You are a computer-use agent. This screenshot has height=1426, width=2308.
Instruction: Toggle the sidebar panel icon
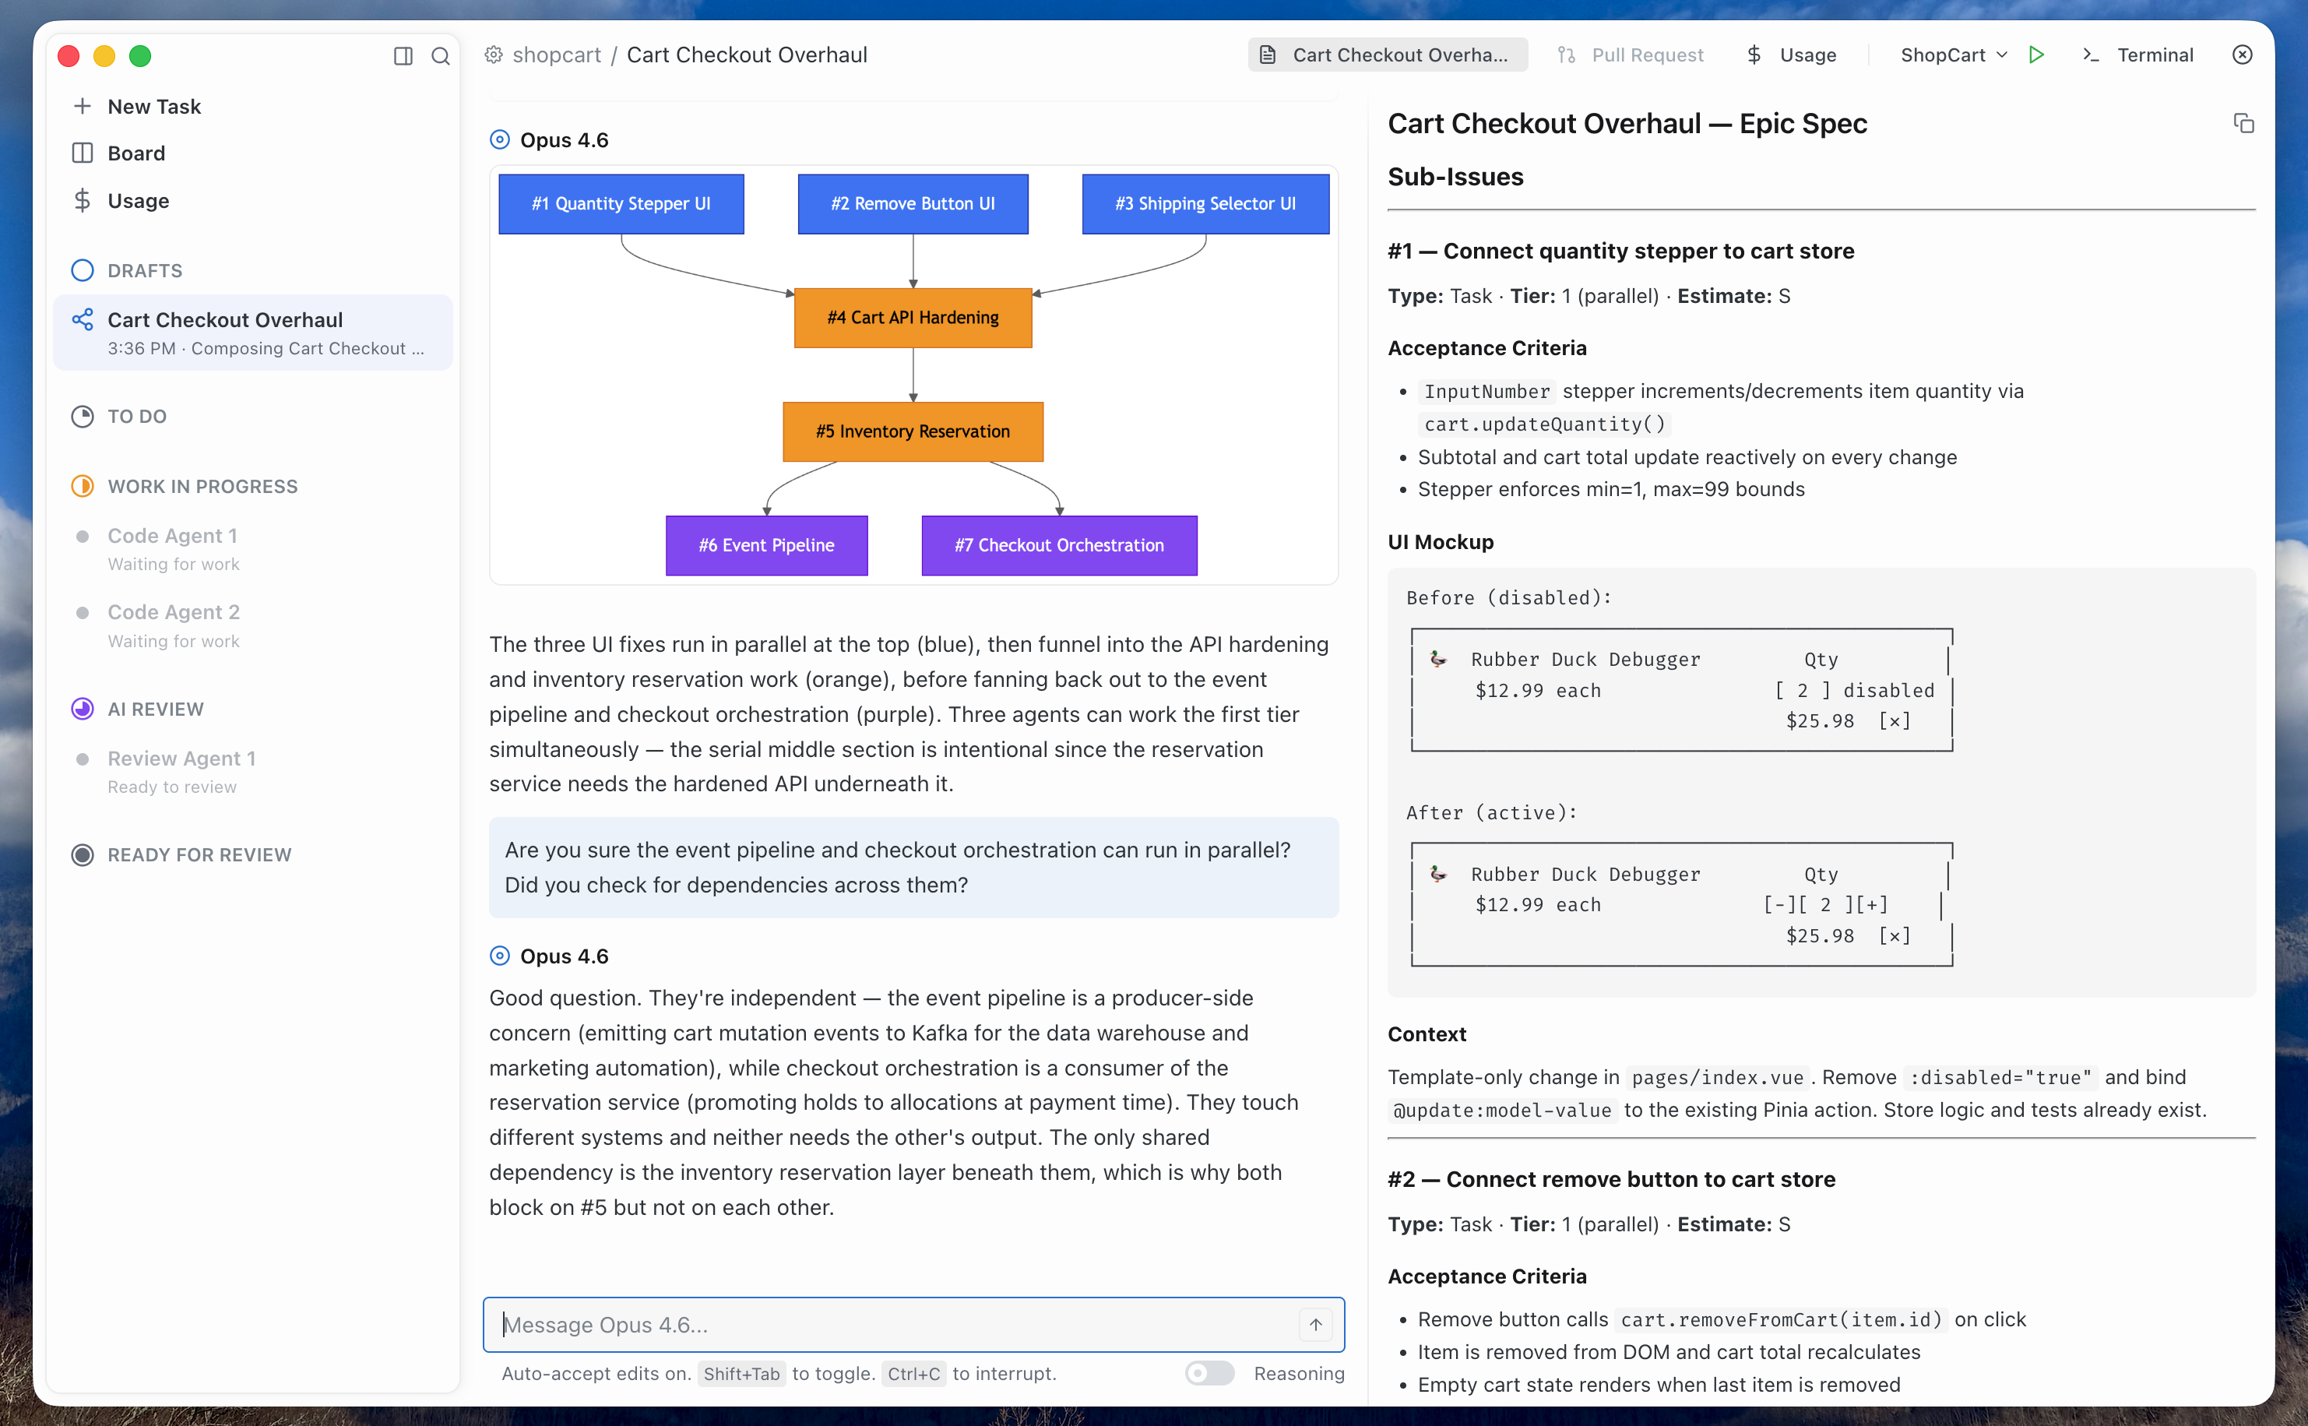tap(403, 55)
